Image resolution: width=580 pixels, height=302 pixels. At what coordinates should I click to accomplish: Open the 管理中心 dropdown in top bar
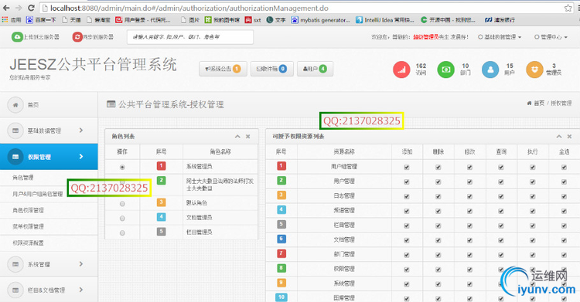click(551, 37)
